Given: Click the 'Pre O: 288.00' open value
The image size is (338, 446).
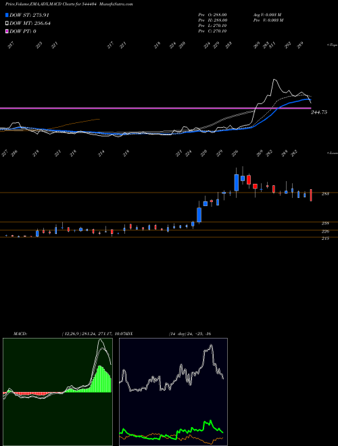Looking at the screenshot, I should 212,15.
